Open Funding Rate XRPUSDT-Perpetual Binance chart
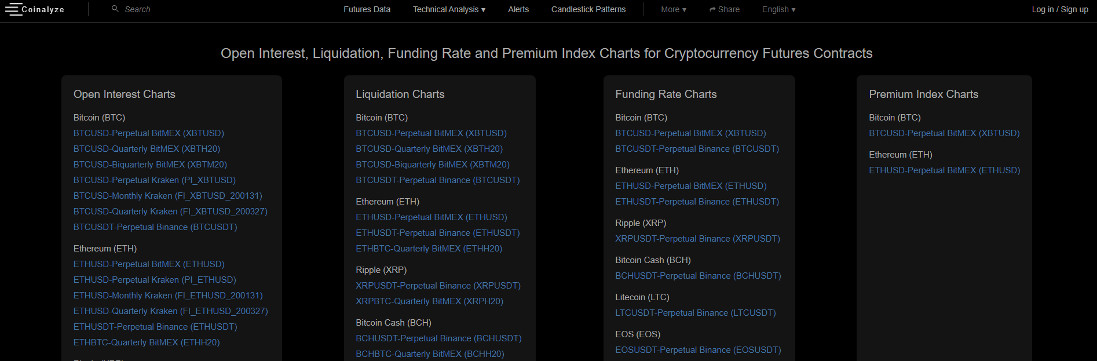 698,239
